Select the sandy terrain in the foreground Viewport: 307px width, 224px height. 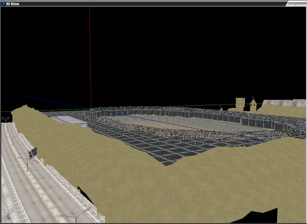pyautogui.click(x=181, y=186)
